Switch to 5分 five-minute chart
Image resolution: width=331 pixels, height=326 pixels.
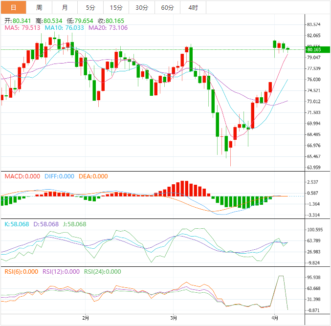click(90, 7)
